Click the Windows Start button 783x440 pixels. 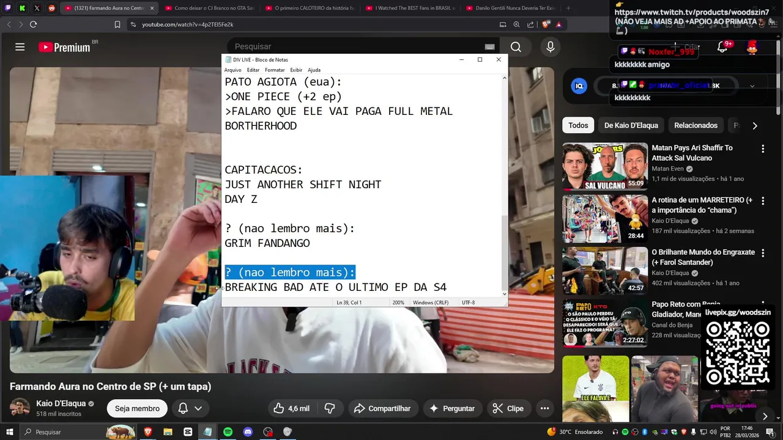9,432
